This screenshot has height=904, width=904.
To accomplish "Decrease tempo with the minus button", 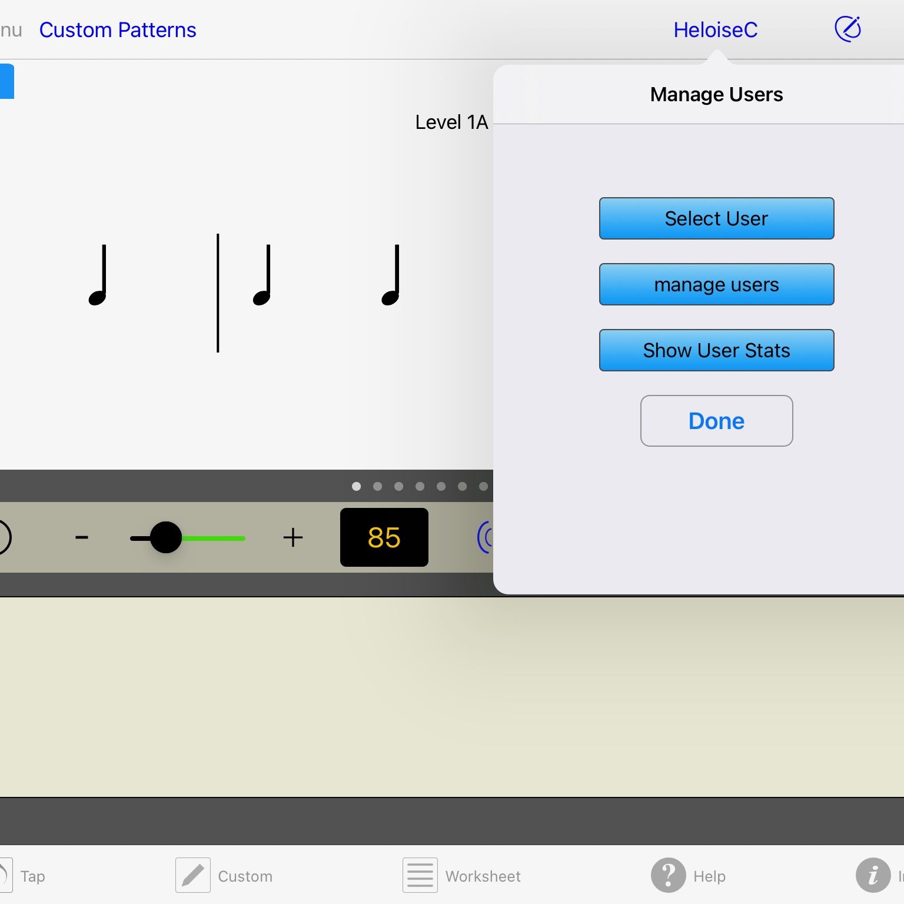I will point(82,537).
